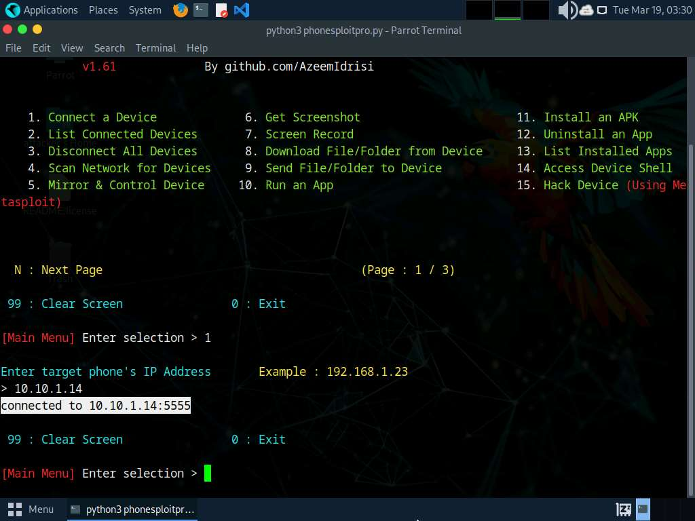Launch Firefox from the top panel
The width and height of the screenshot is (695, 521).
(180, 10)
